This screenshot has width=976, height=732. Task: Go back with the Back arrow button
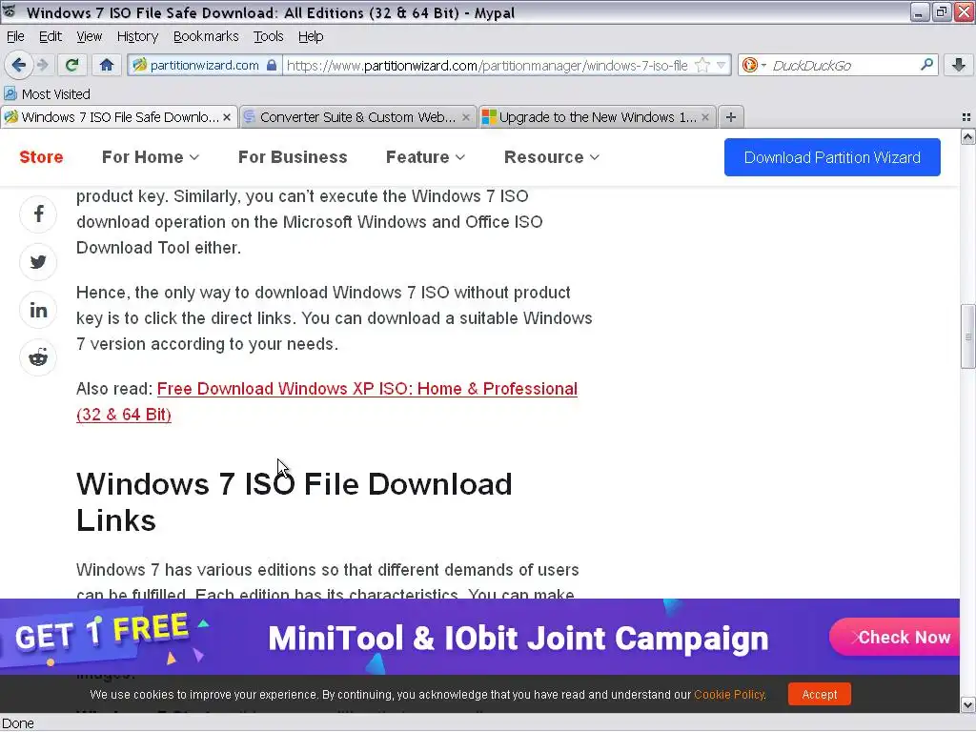click(x=19, y=65)
